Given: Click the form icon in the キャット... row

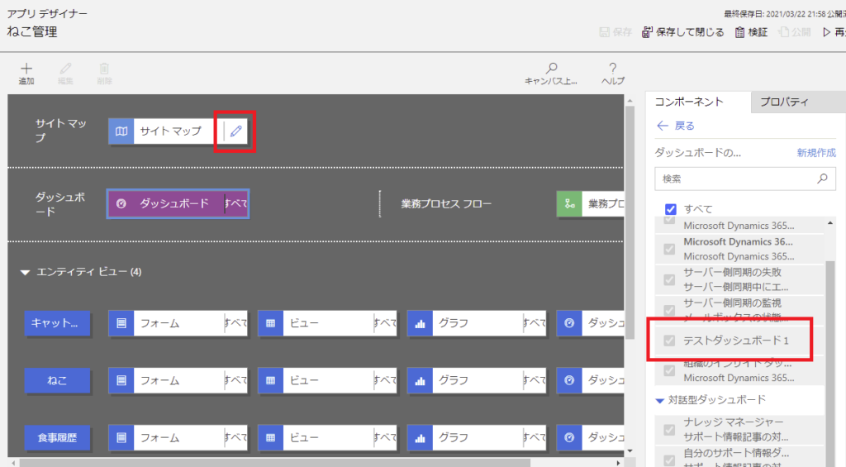Looking at the screenshot, I should (x=121, y=323).
